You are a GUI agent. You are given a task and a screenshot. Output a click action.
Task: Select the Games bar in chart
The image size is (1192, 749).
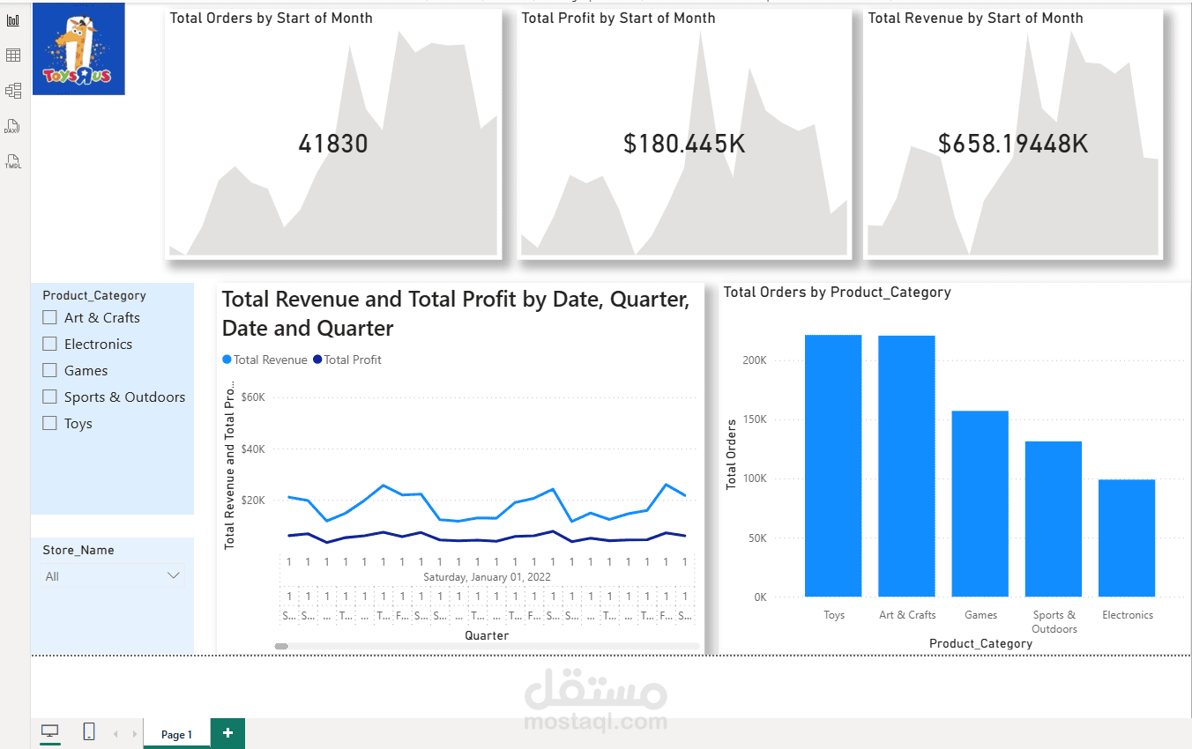point(980,504)
